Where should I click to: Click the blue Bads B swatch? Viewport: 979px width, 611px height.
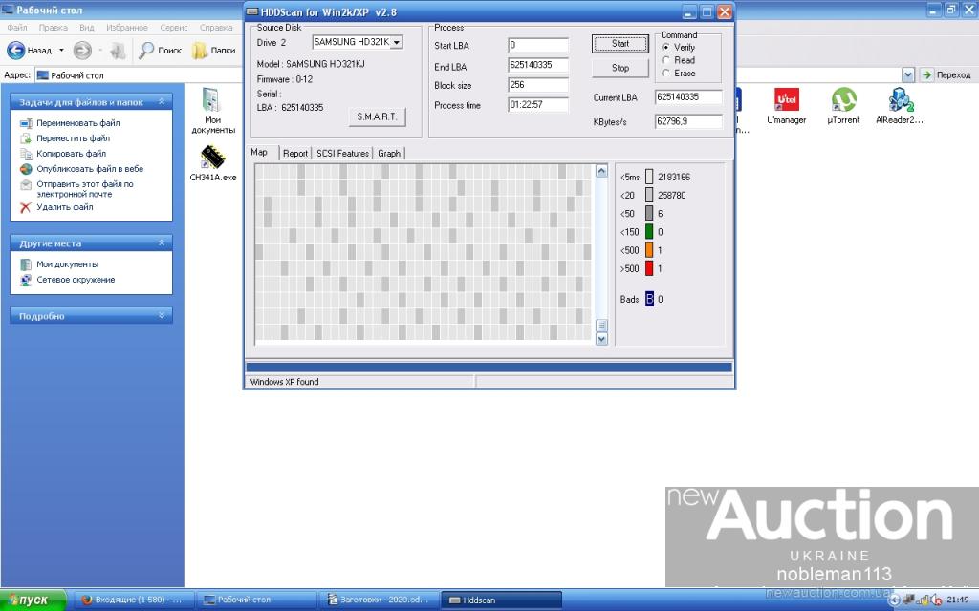click(649, 299)
